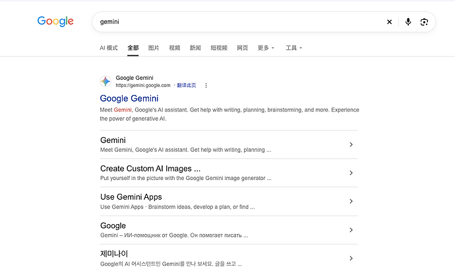Select the 全部 tab
455x267 pixels.
133,48
